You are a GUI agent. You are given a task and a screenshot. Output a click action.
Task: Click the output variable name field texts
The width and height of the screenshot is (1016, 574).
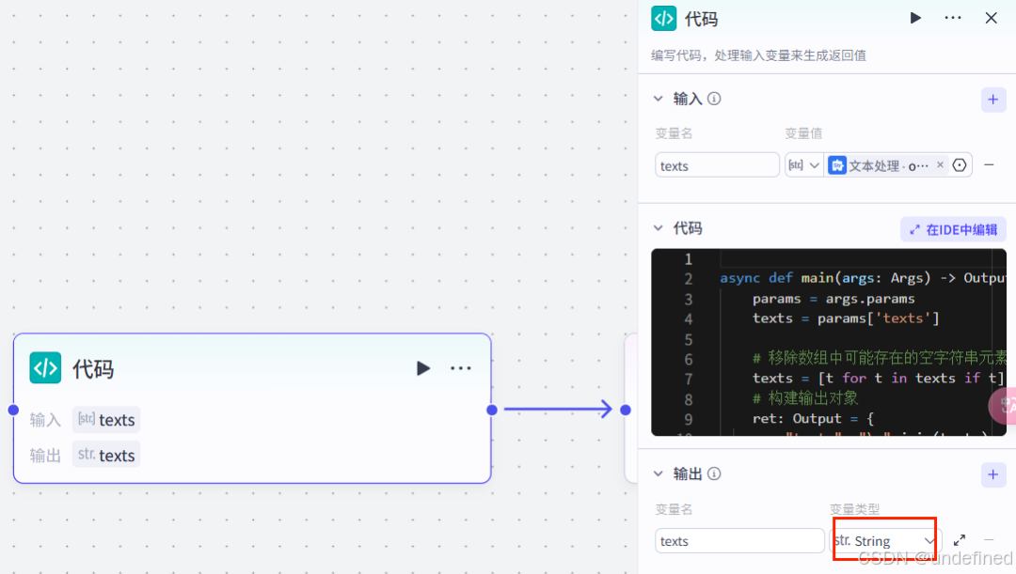coord(739,541)
